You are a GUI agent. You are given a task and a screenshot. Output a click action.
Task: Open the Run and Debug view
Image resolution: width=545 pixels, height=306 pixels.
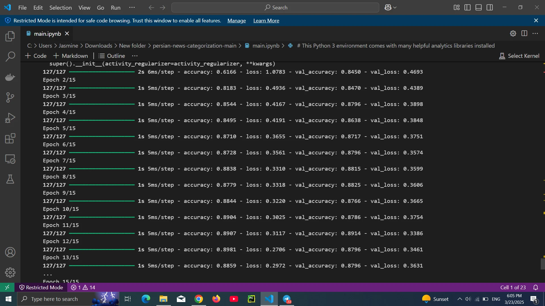pos(10,118)
